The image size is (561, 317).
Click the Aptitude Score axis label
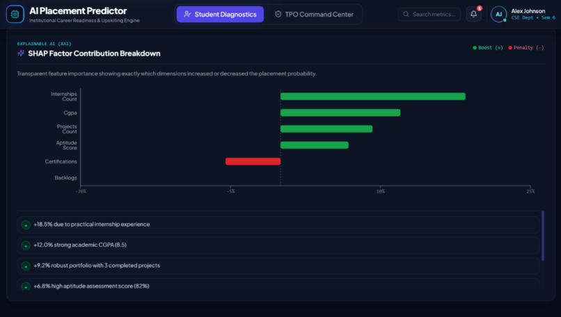click(67, 145)
